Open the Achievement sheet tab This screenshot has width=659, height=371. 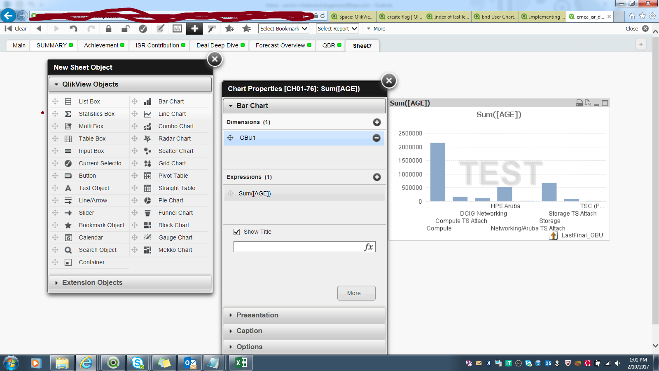click(x=104, y=45)
